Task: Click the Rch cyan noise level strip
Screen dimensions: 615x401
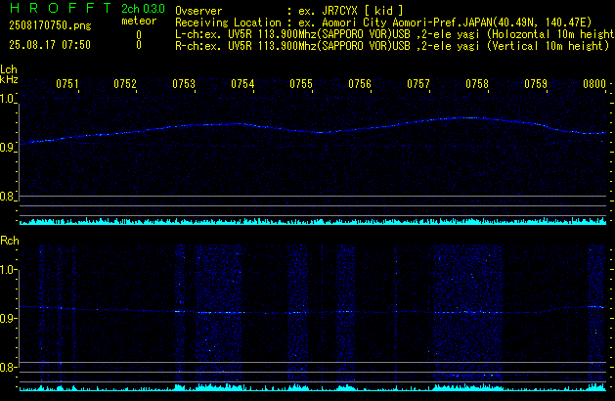Action: (x=313, y=387)
